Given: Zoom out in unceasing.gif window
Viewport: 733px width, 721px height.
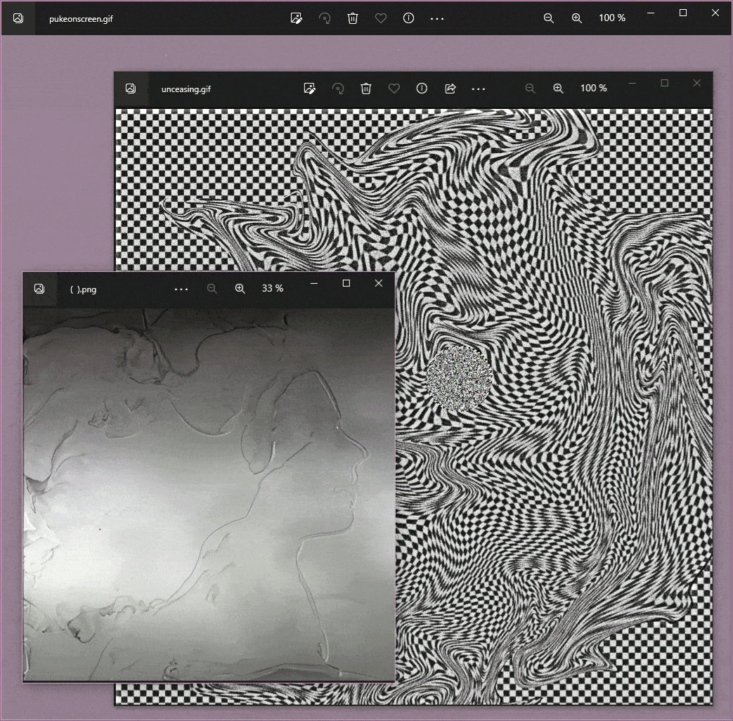Looking at the screenshot, I should pos(530,89).
